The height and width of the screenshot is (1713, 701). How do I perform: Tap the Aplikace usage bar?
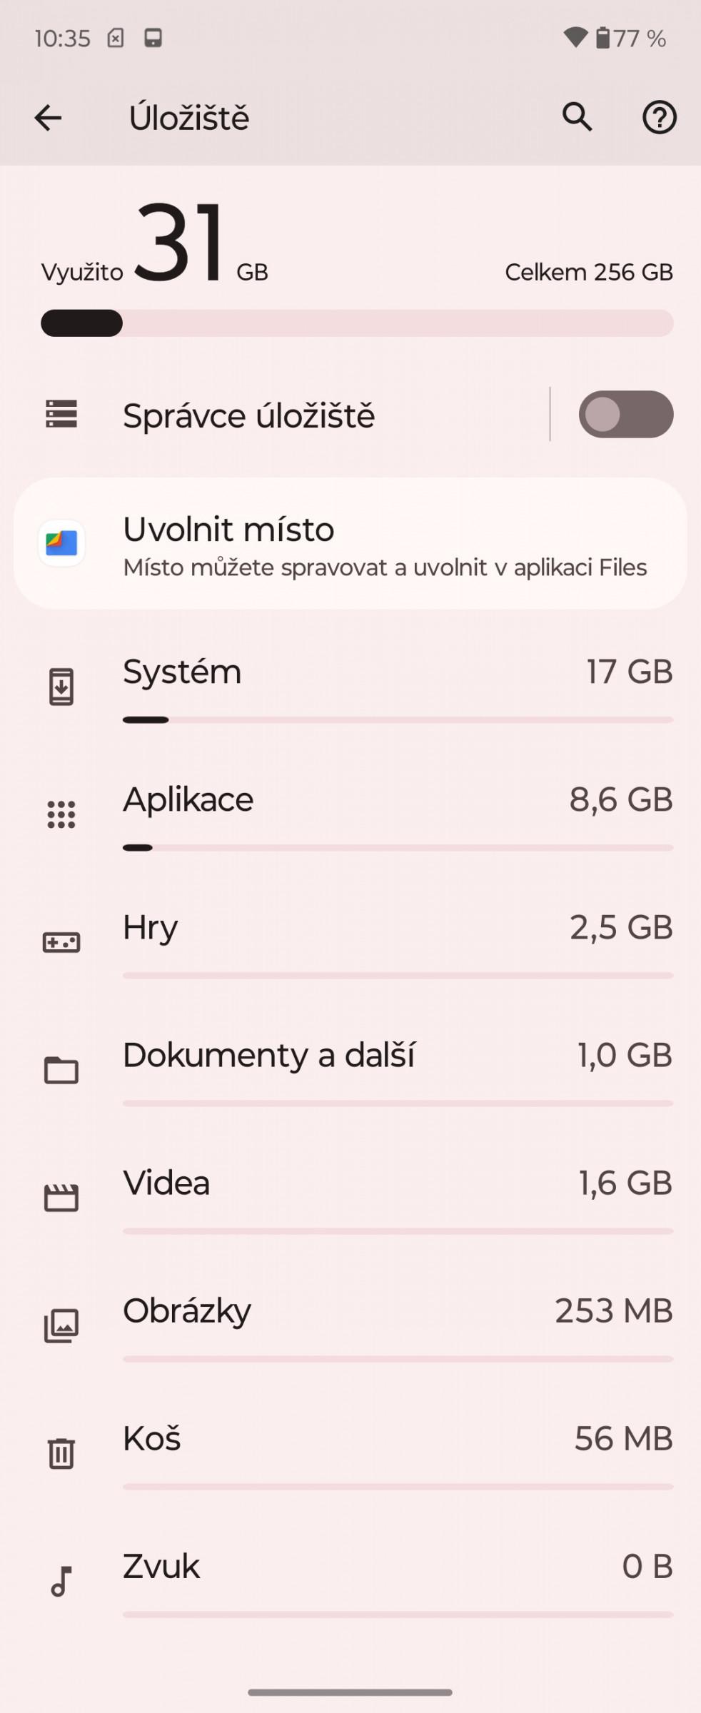point(398,848)
